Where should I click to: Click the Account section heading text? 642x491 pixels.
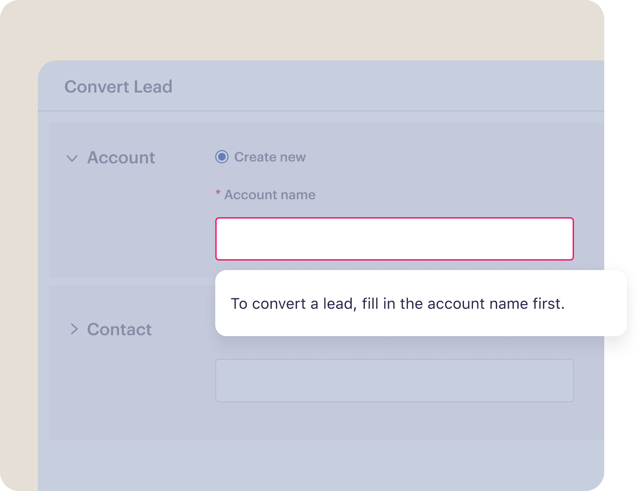121,158
